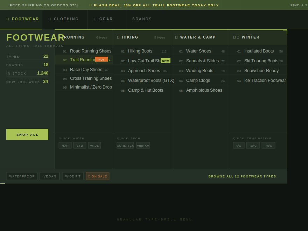Toggle the Vegan filter chip

tap(50, 176)
